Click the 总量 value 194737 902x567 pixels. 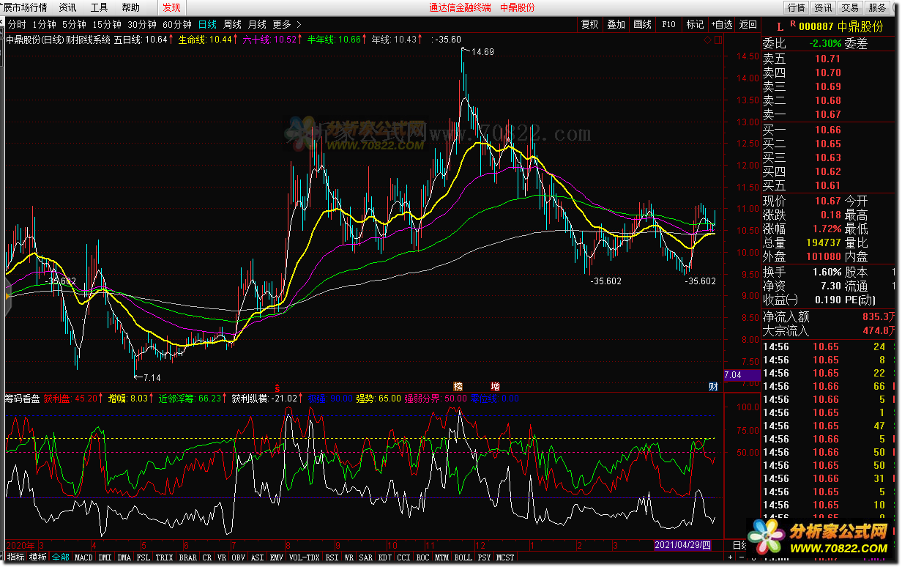823,242
